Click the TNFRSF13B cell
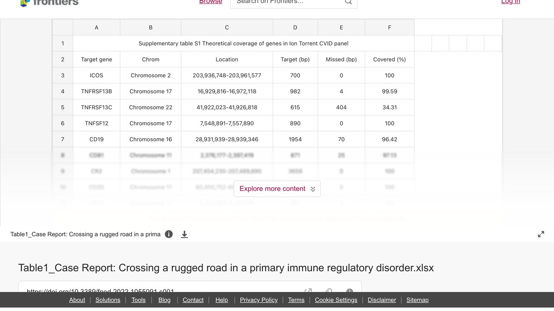Image resolution: width=554 pixels, height=311 pixels. 97,91
